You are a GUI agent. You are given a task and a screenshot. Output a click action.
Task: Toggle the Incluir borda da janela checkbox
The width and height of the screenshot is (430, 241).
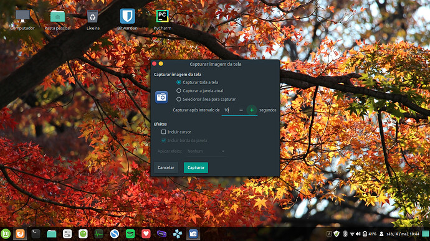click(x=164, y=140)
